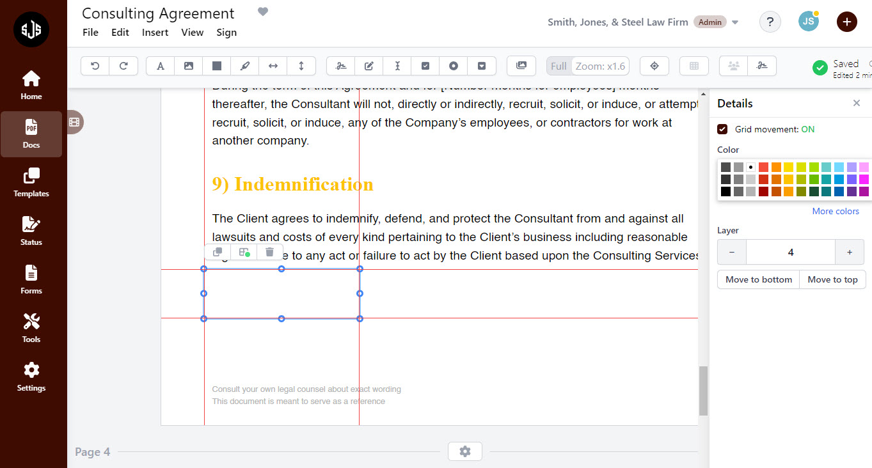
Task: Select the vertical double-arrow line tool
Action: pyautogui.click(x=301, y=66)
